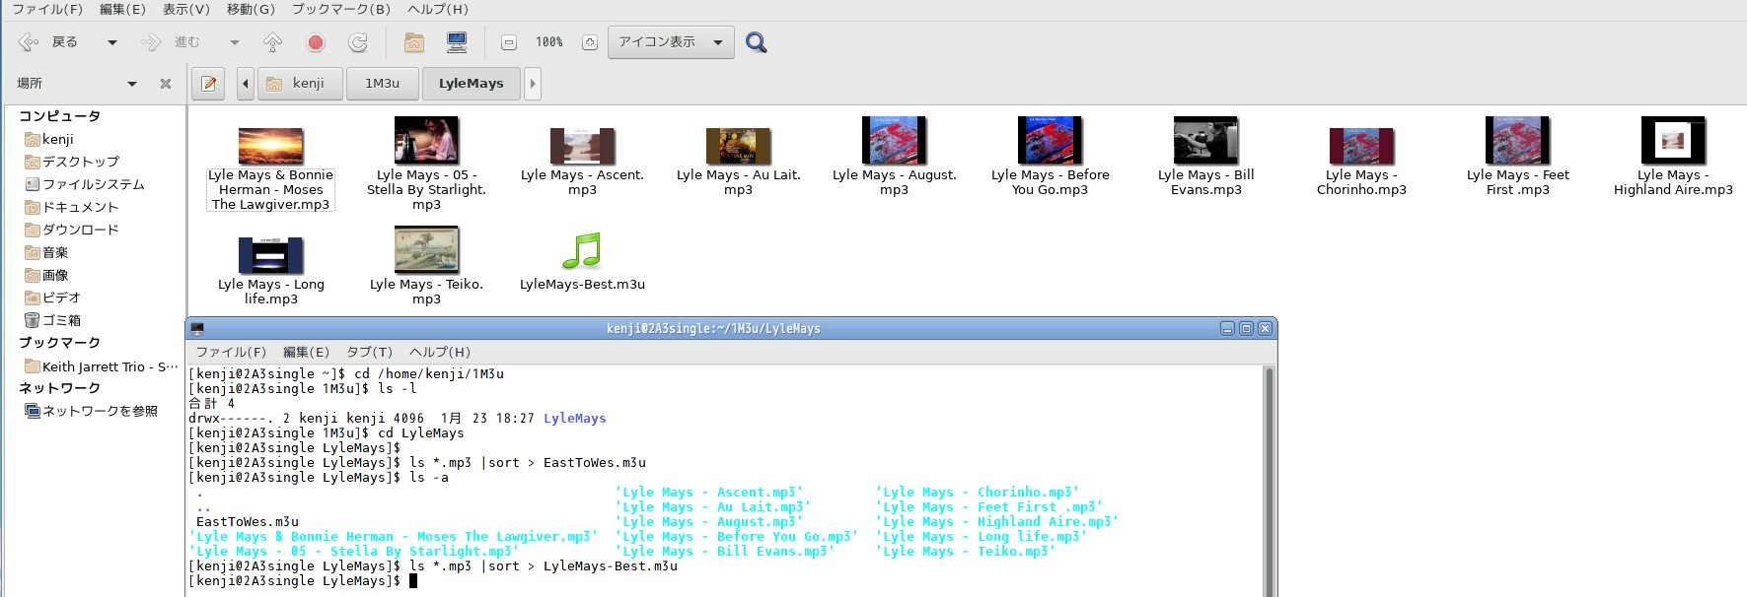The width and height of the screenshot is (1747, 597).
Task: Click the terminal's vertical scrollbar
Action: point(1270,473)
